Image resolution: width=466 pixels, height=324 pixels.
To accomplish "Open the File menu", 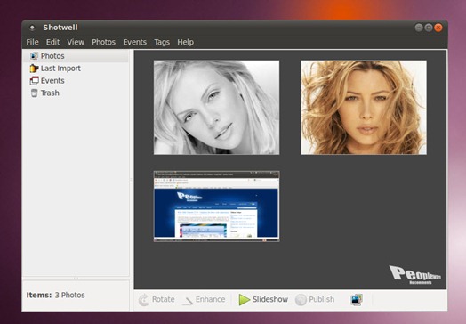I will [x=32, y=42].
